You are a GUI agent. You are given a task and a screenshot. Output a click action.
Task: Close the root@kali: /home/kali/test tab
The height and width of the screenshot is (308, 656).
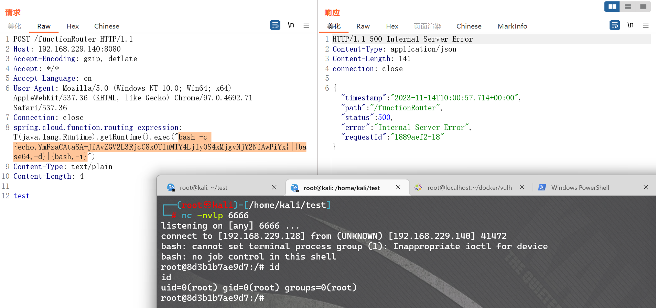[x=398, y=187]
